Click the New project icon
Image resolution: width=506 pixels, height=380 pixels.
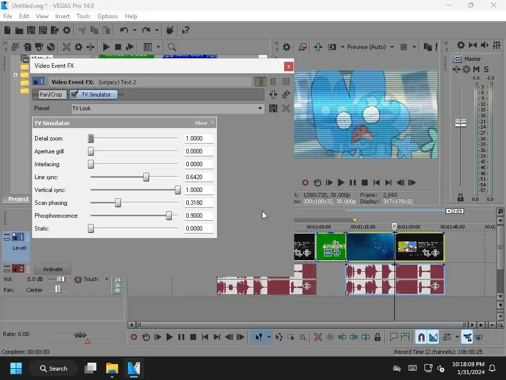[7, 30]
